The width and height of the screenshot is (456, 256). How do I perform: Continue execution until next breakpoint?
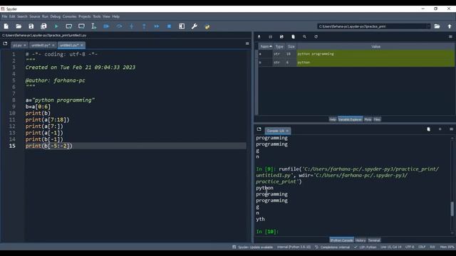(157, 26)
